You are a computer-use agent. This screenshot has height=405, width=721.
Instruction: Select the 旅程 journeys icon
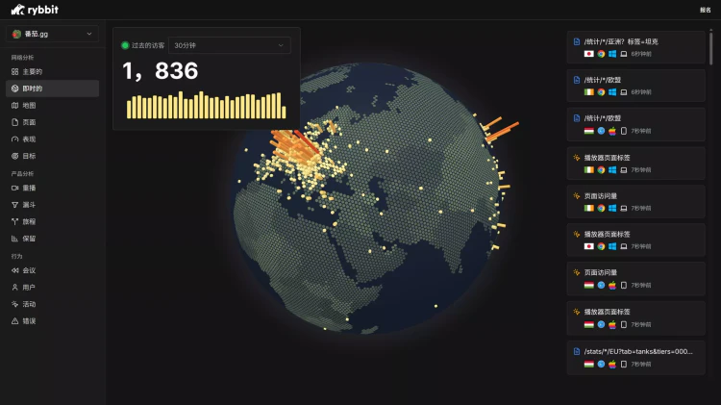click(14, 221)
